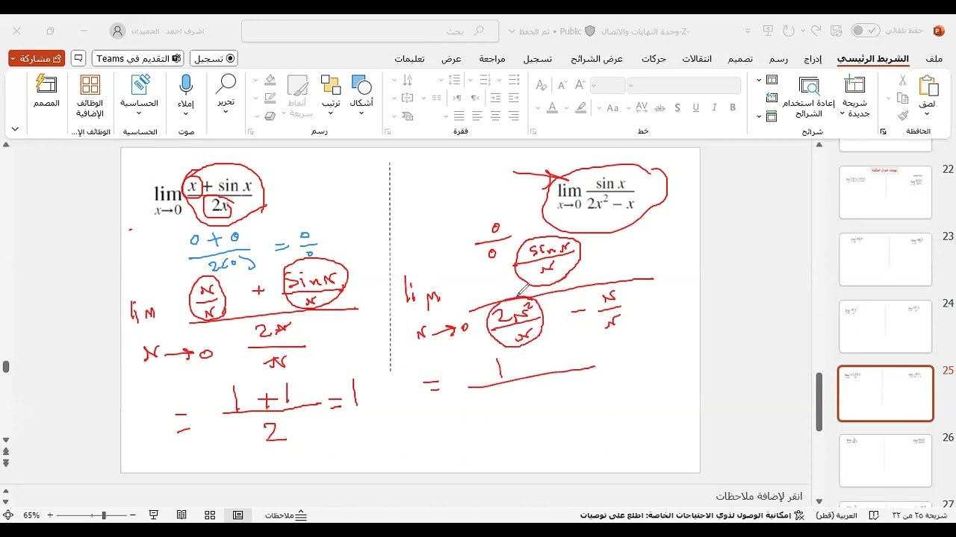Image resolution: width=956 pixels, height=537 pixels.
Task: Open Paragraph group dialog launcher
Action: [388, 132]
